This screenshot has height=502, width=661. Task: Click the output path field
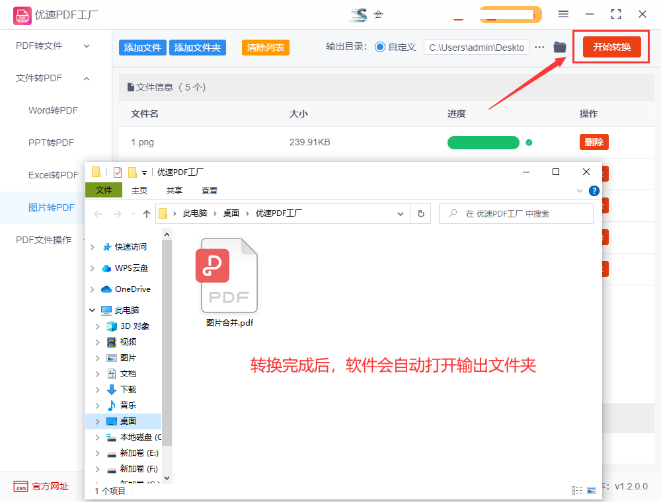coord(477,48)
